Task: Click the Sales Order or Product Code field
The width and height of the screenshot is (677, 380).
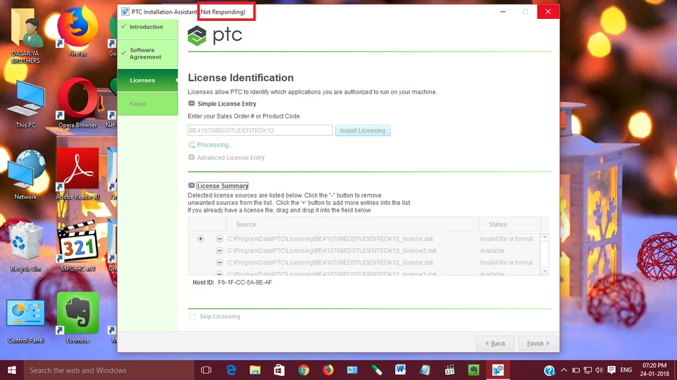Action: click(x=260, y=130)
